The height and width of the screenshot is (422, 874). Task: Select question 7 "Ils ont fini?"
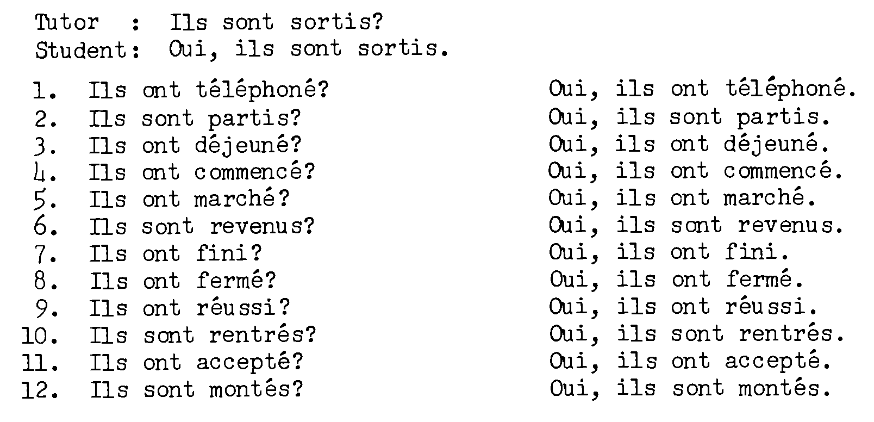click(176, 254)
